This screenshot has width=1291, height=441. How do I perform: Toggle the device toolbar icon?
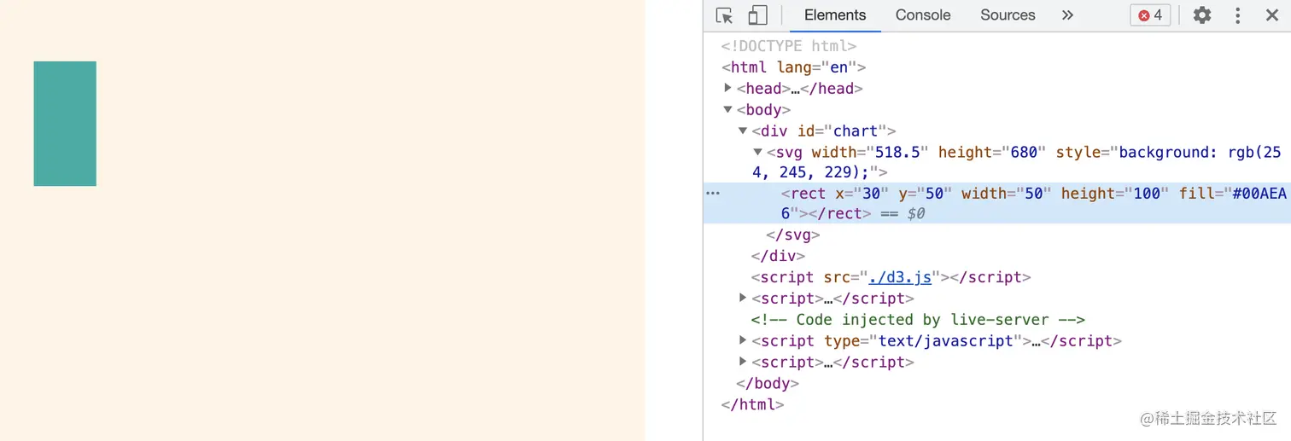point(757,15)
